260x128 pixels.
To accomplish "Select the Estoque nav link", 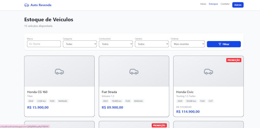I will click(214, 4).
